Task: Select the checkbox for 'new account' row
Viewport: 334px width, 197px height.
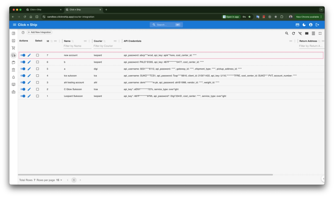Action: 38,55
